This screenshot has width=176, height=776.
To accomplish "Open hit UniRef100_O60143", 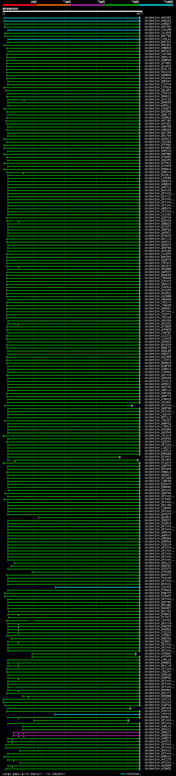I will [x=158, y=490].
